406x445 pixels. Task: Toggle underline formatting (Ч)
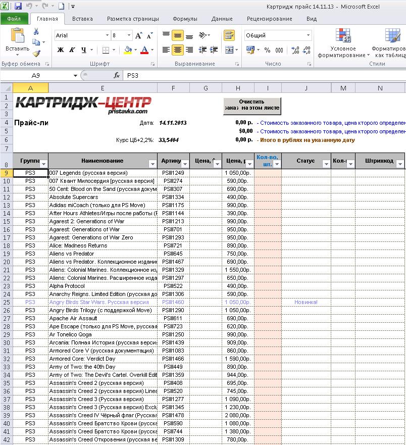point(84,50)
